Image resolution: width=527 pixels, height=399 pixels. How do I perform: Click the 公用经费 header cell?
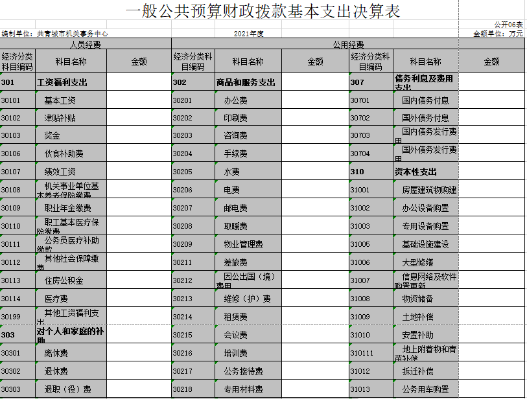(x=347, y=45)
